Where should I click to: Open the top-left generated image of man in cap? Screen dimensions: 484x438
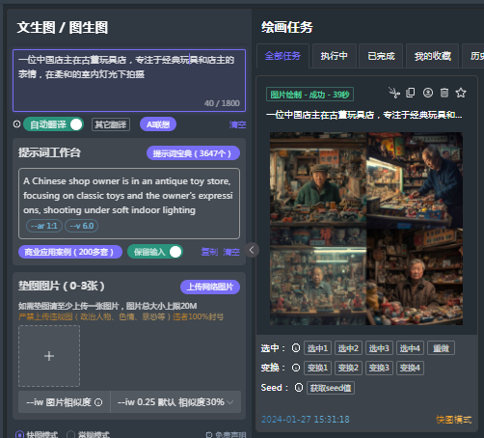pyautogui.click(x=318, y=180)
